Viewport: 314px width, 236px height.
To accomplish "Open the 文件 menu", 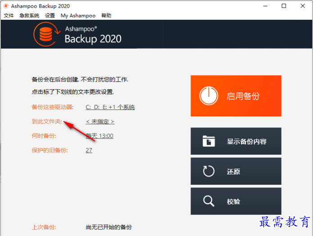I will [x=9, y=16].
